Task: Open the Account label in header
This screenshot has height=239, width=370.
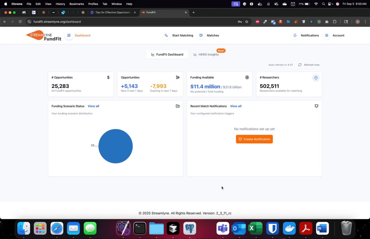Action: (x=338, y=36)
